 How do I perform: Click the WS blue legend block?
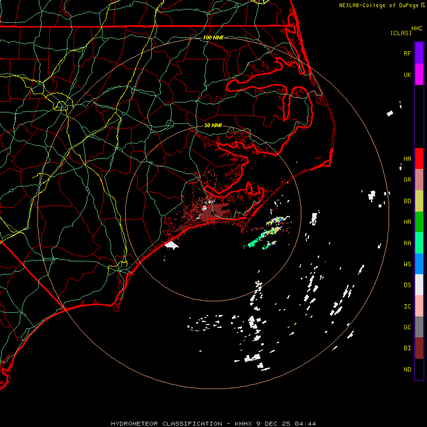[419, 264]
